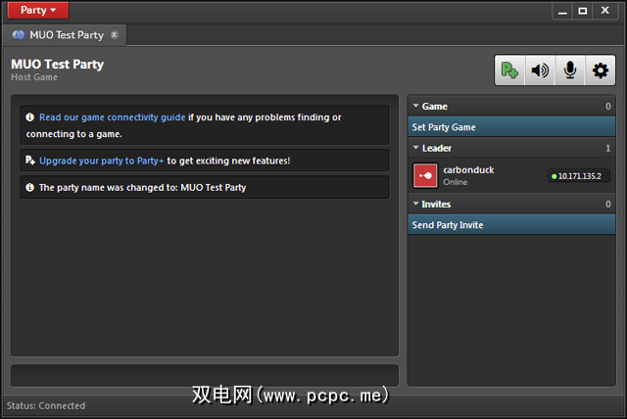Image resolution: width=627 pixels, height=419 pixels.
Task: Select the carbonduck username
Action: pos(468,169)
